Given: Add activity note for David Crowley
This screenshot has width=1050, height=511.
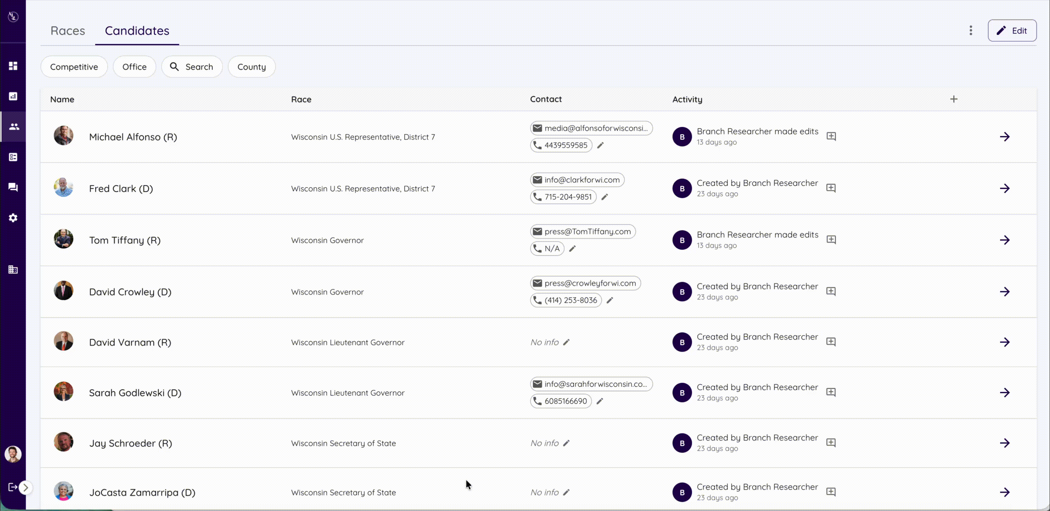Looking at the screenshot, I should (x=831, y=292).
